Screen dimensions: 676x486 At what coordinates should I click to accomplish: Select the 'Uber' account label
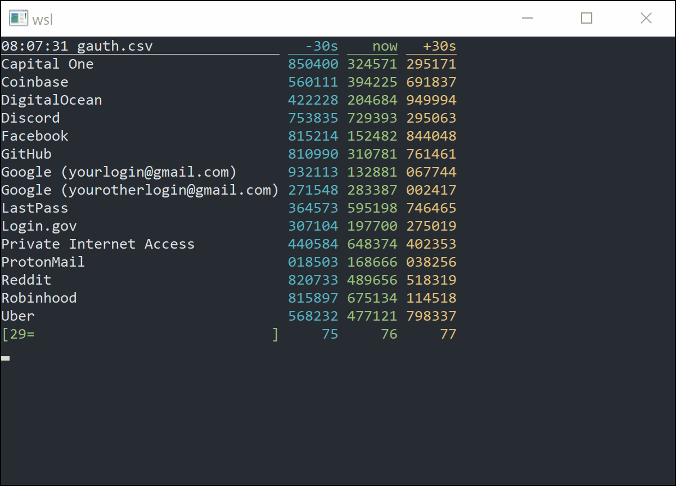coord(18,316)
